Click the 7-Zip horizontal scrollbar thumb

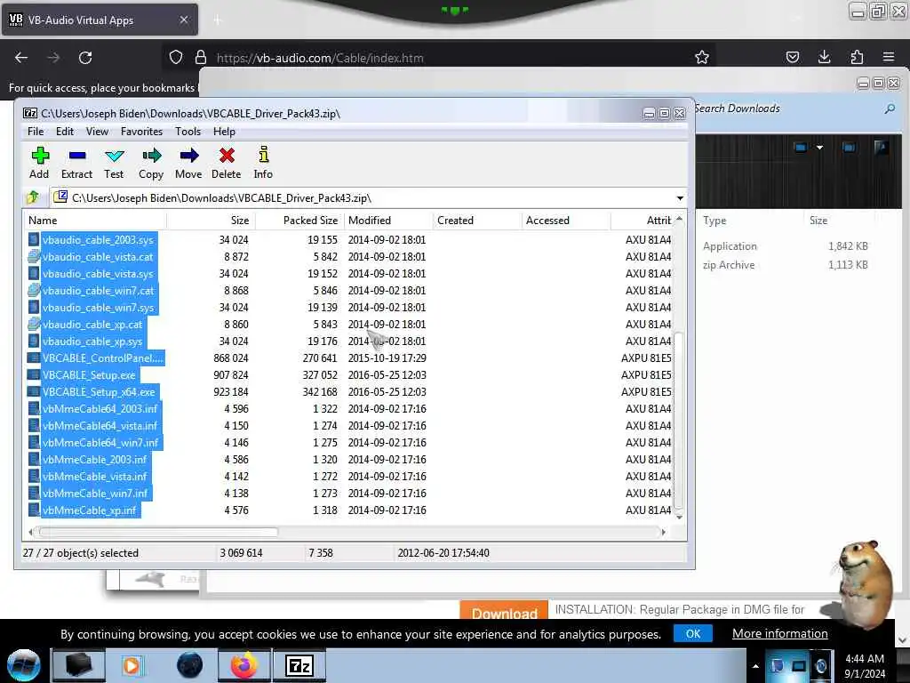158,532
